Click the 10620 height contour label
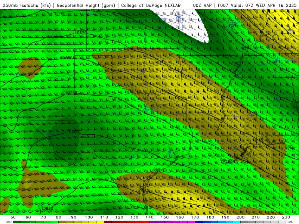This screenshot has height=224, width=299. click(x=81, y=33)
